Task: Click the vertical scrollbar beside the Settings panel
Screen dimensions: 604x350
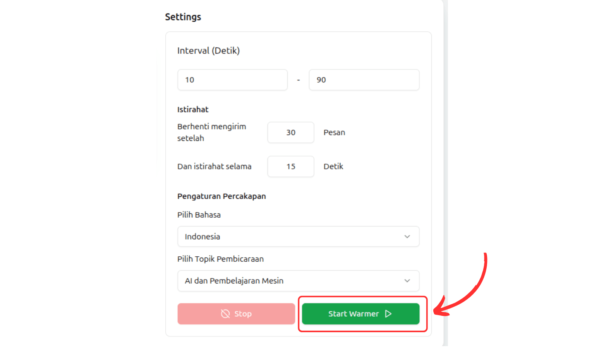Action: 446,174
